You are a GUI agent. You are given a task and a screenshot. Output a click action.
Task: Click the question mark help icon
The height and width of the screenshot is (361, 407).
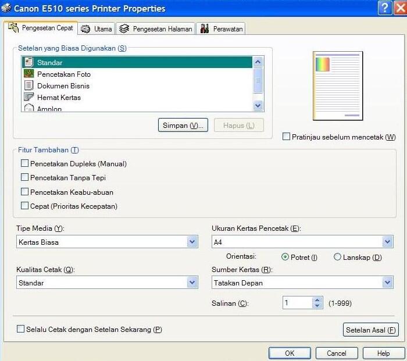pyautogui.click(x=385, y=8)
